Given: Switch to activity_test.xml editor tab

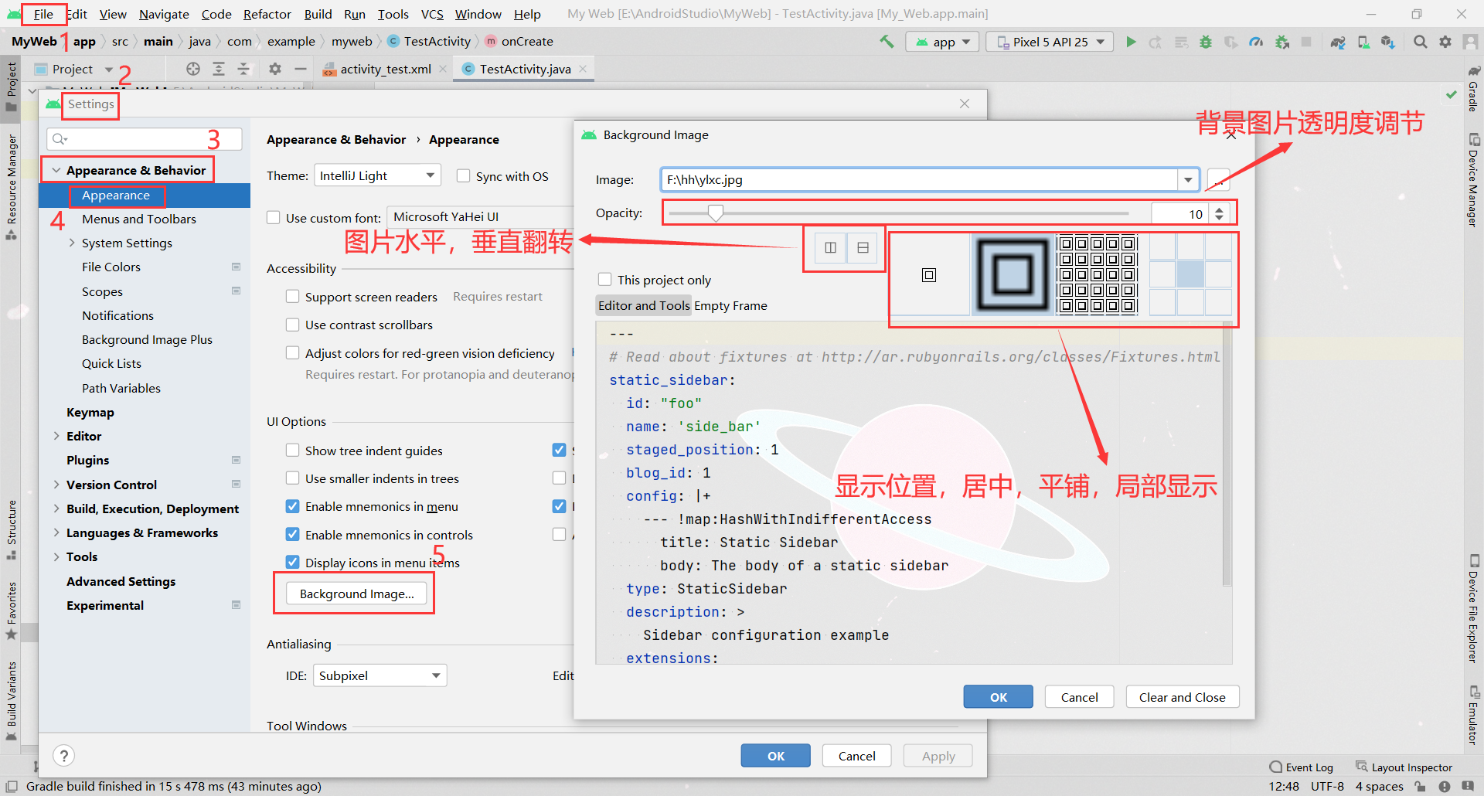Looking at the screenshot, I should pyautogui.click(x=385, y=69).
